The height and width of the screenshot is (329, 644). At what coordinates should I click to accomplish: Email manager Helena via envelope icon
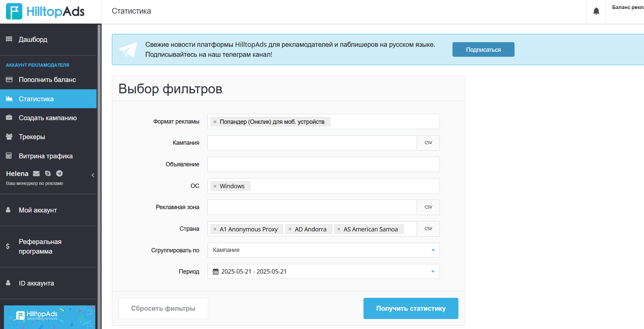coord(37,174)
